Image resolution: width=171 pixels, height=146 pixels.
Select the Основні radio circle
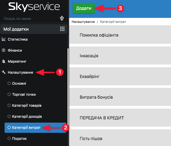click(9, 84)
